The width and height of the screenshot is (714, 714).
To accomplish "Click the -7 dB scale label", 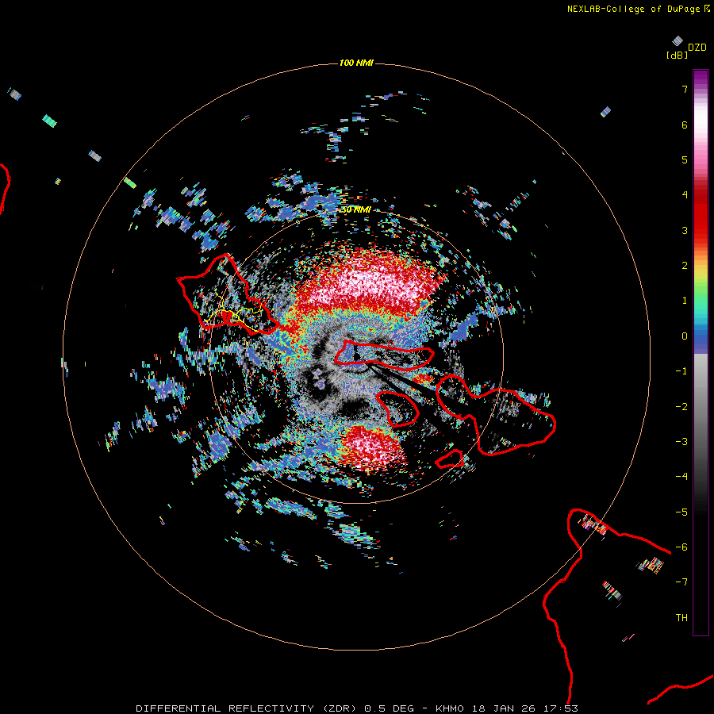I will pos(681,582).
